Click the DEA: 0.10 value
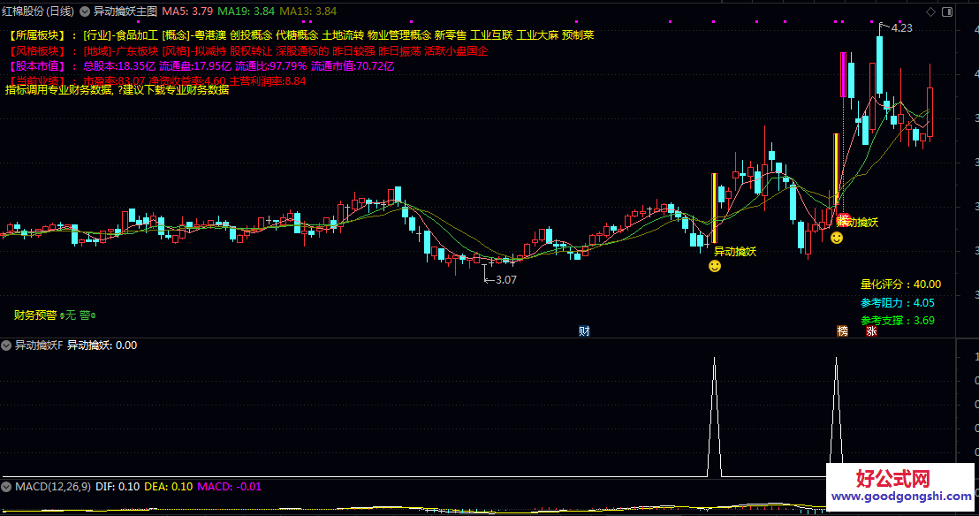Viewport: 979px width, 516px height. (168, 487)
